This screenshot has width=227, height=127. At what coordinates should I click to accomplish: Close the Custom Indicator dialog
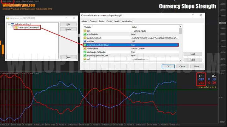tap(201, 15)
